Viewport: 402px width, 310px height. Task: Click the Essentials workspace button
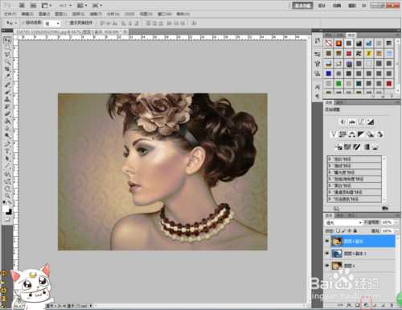pos(302,6)
